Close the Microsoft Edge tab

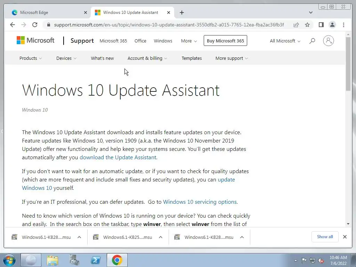(86, 13)
